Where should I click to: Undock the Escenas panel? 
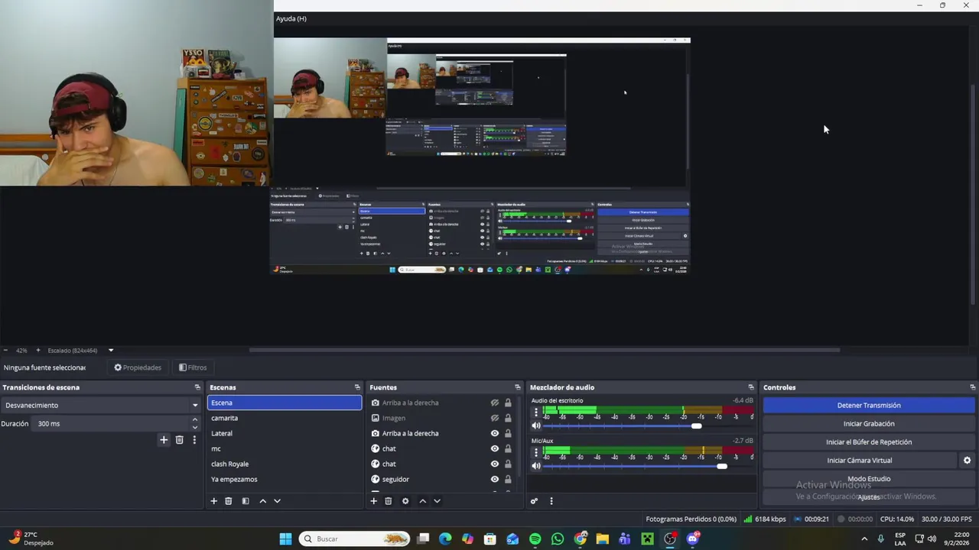point(357,387)
